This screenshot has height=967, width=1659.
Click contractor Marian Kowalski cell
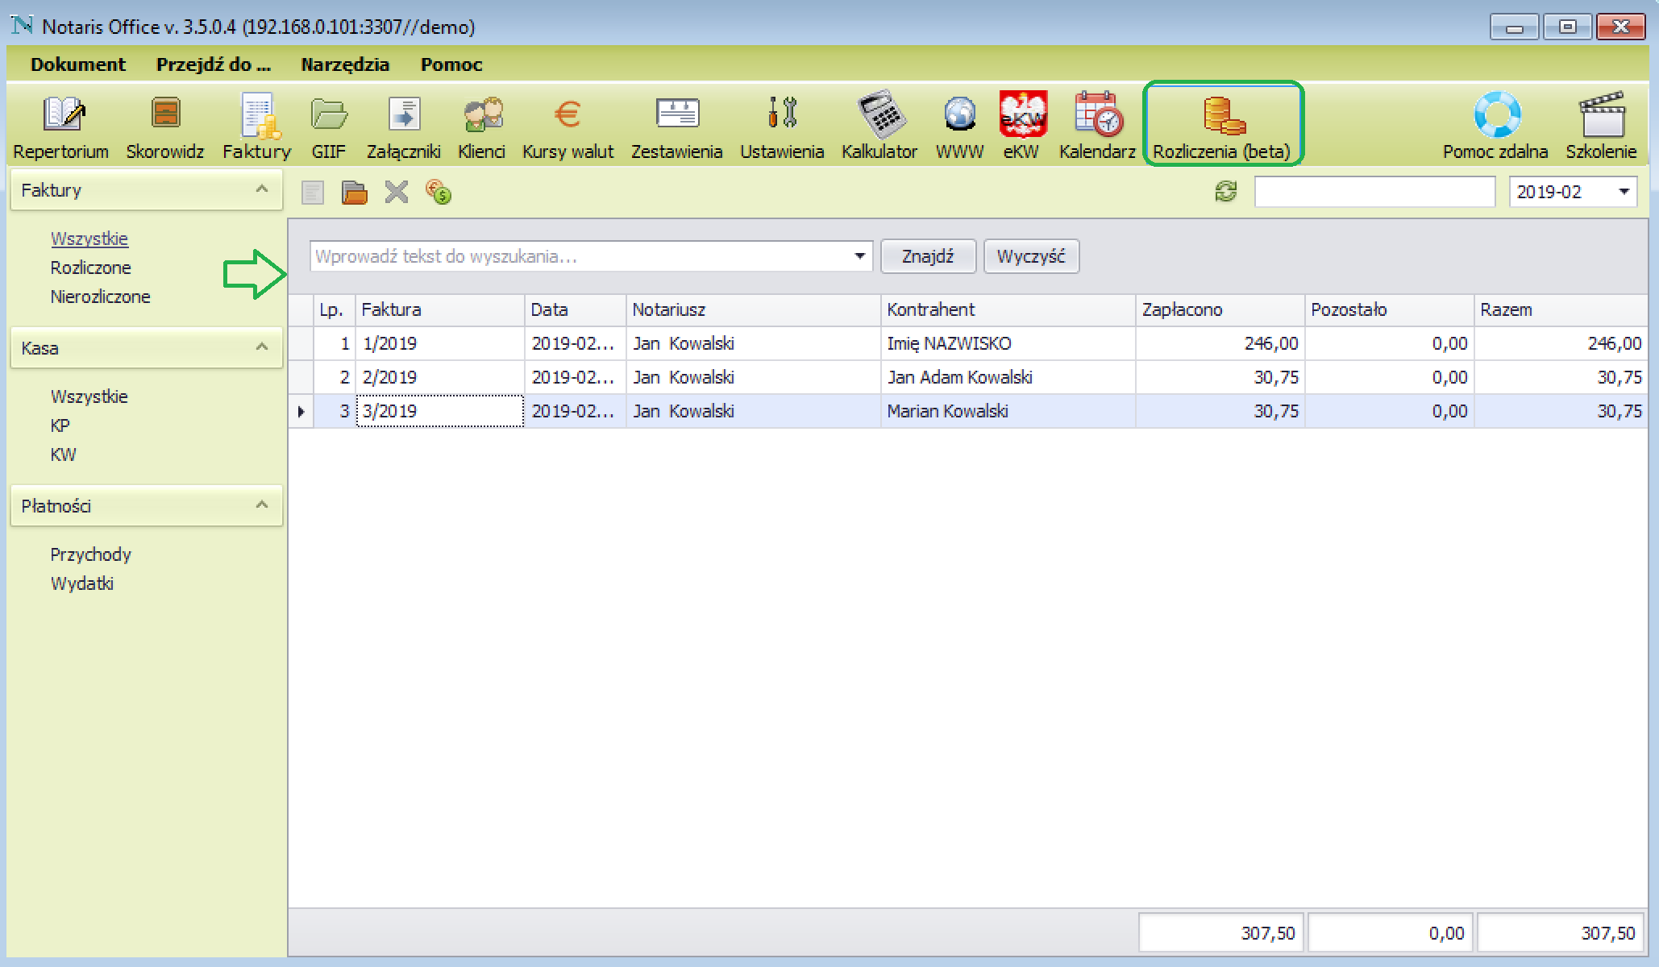click(x=1008, y=411)
